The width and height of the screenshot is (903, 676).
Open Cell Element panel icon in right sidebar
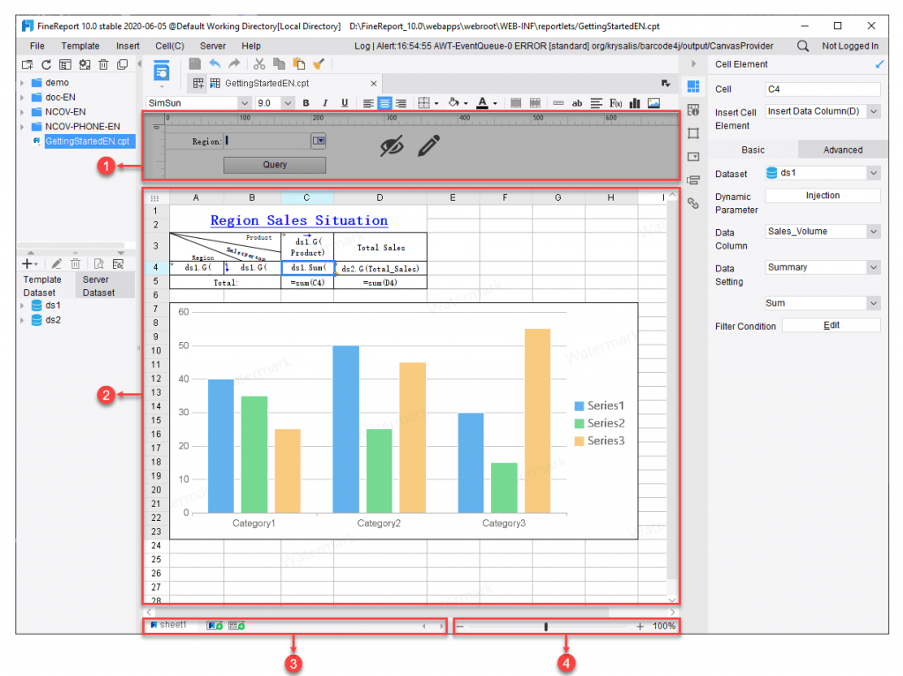point(693,87)
